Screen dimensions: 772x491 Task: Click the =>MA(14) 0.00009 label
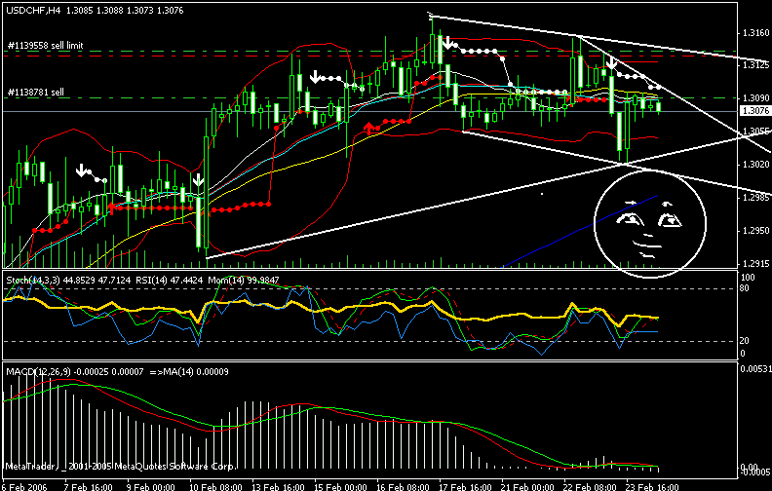(x=188, y=371)
